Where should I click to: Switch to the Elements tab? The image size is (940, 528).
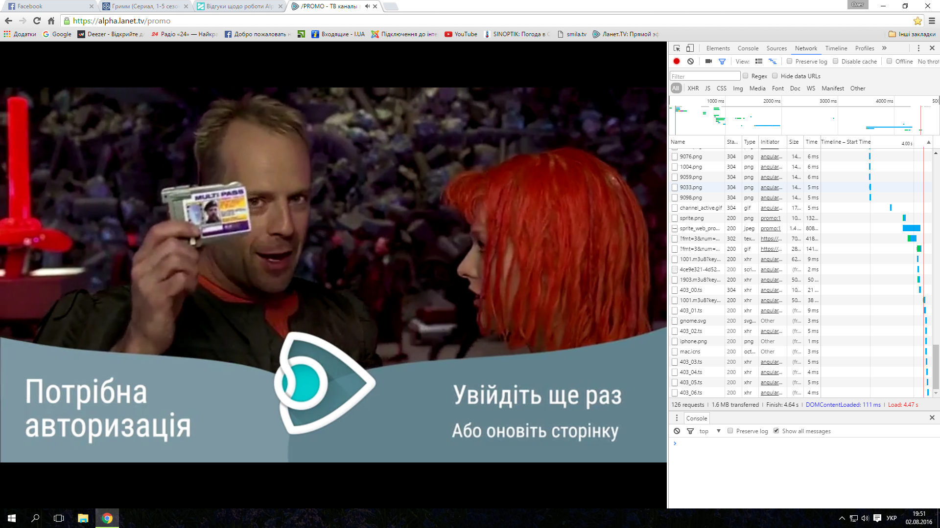click(718, 48)
